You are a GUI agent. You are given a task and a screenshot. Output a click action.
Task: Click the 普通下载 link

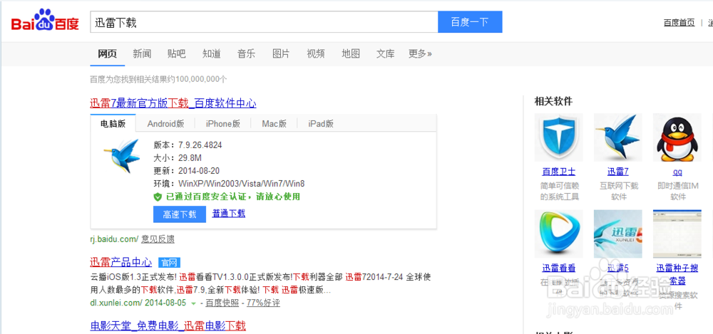pos(229,213)
